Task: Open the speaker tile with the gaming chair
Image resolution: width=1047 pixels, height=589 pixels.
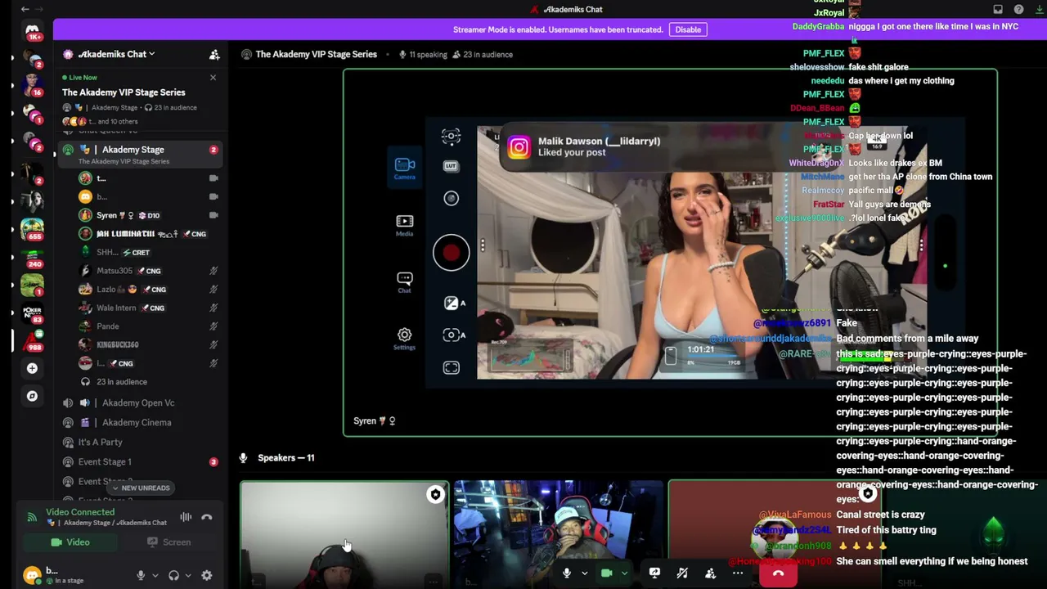Action: click(559, 534)
